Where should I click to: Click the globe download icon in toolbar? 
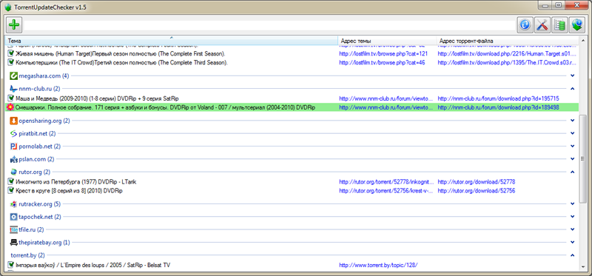click(x=576, y=25)
